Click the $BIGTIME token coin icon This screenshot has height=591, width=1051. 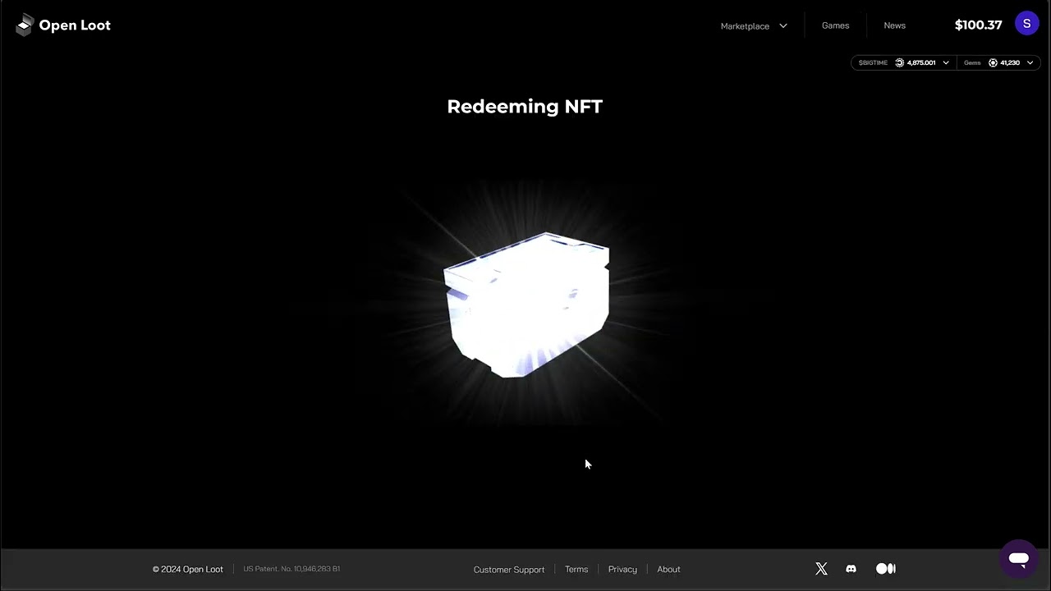click(x=899, y=62)
